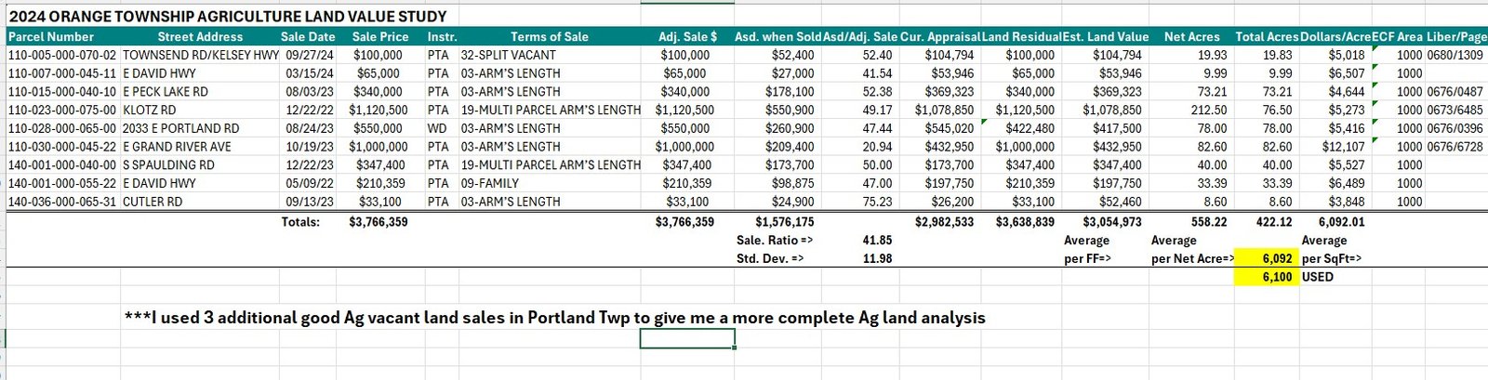Click the Liber/Page 0676/6728 cell

click(x=1455, y=147)
